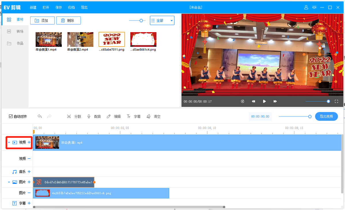
Task: Play the preview video
Action: pos(264,101)
